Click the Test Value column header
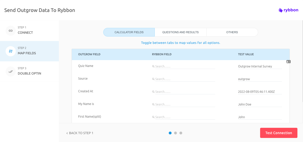 pos(246,54)
